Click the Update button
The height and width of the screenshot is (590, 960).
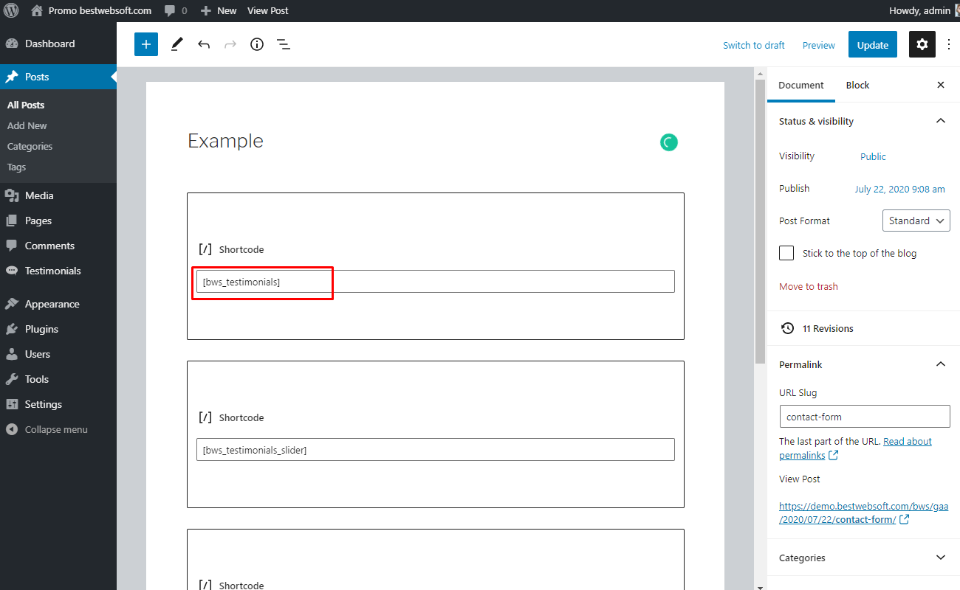(x=873, y=45)
